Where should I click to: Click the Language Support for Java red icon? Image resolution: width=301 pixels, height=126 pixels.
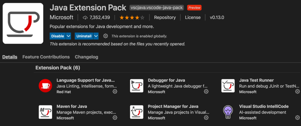click(x=45, y=86)
